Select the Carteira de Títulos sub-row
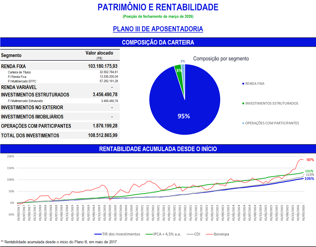Viewport: 316px width, 247px height. click(19, 72)
